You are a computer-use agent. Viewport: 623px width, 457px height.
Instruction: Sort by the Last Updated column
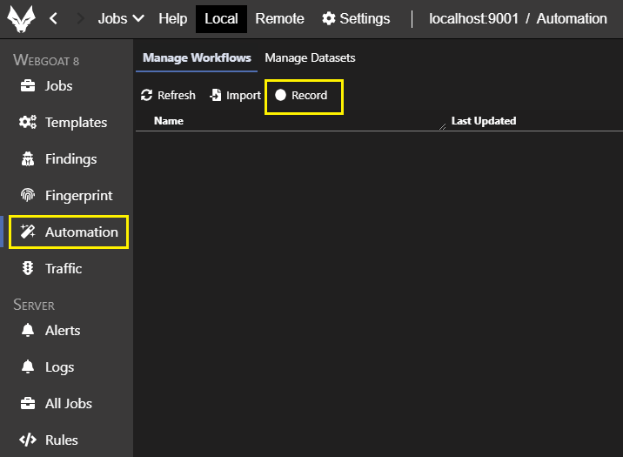(x=484, y=121)
